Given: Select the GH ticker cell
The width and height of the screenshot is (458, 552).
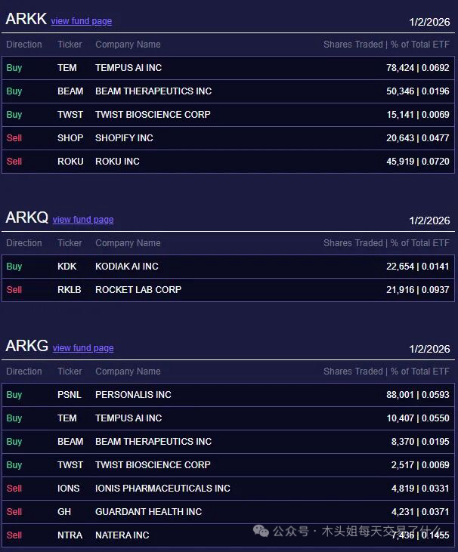Looking at the screenshot, I should pyautogui.click(x=64, y=512).
